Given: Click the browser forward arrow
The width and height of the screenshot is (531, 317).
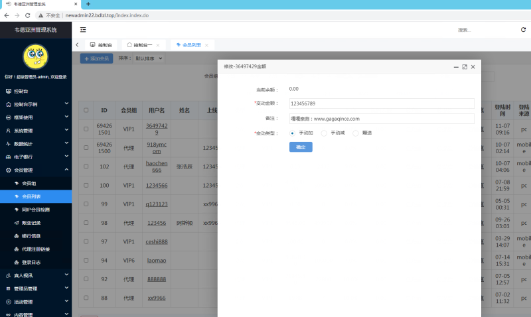Looking at the screenshot, I should 17,15.
